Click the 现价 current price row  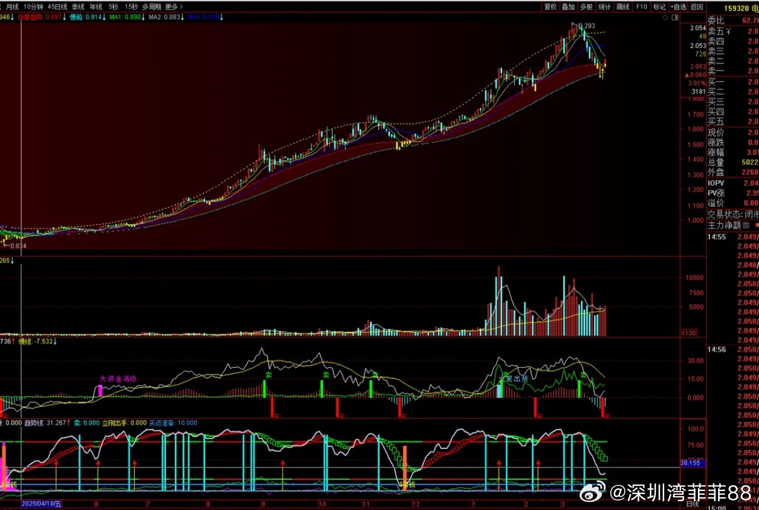733,132
